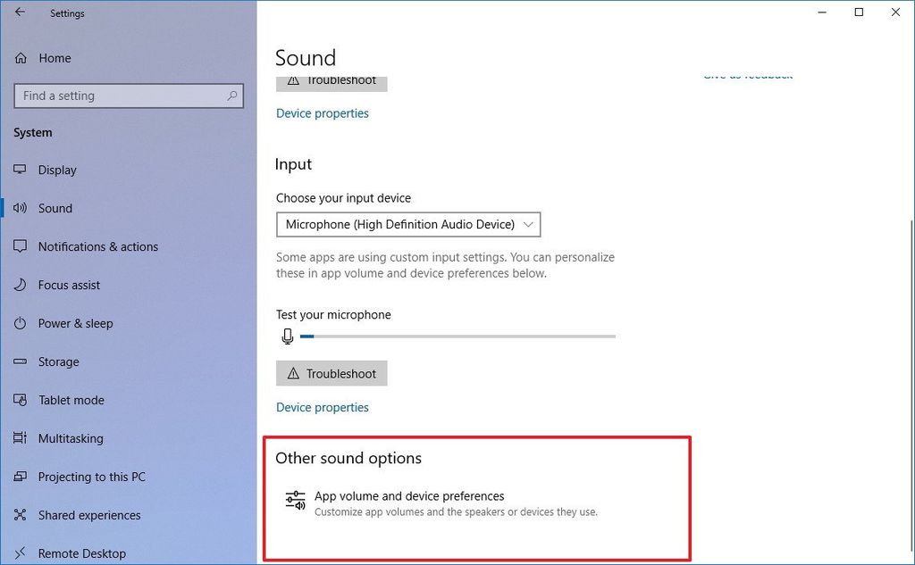Screen dimensions: 915x565
Task: Click the back arrow in Settings
Action: click(x=20, y=12)
